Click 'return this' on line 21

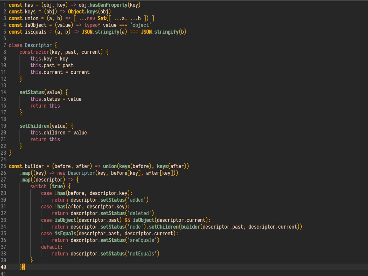tap(45, 140)
